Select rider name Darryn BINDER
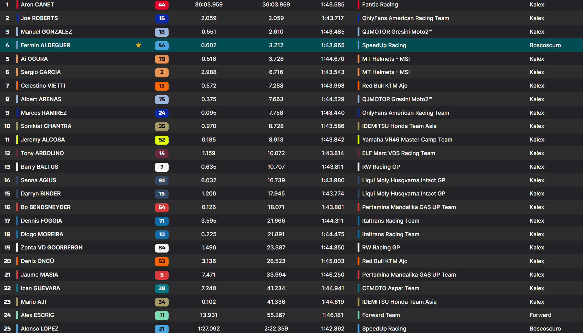 (x=41, y=194)
